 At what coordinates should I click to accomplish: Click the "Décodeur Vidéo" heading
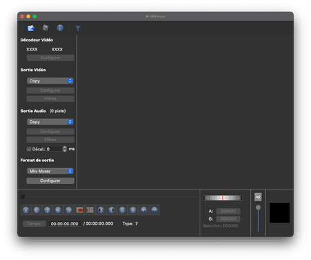[37, 40]
